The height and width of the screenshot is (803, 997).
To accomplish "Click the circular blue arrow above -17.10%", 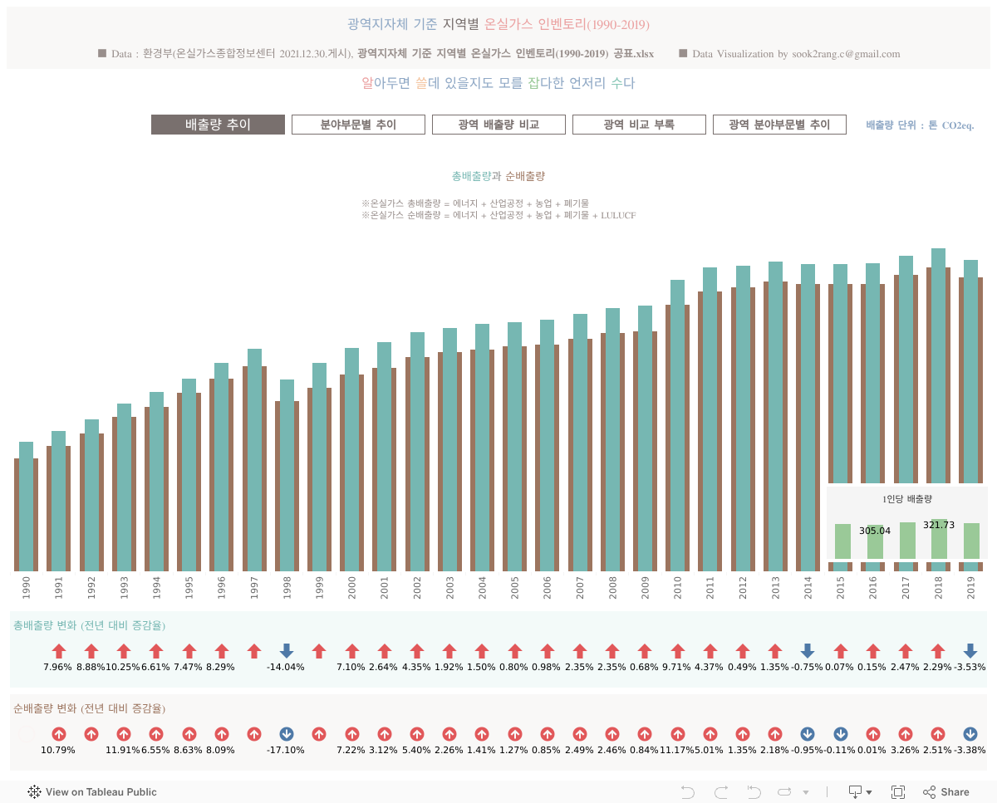I will tap(287, 734).
